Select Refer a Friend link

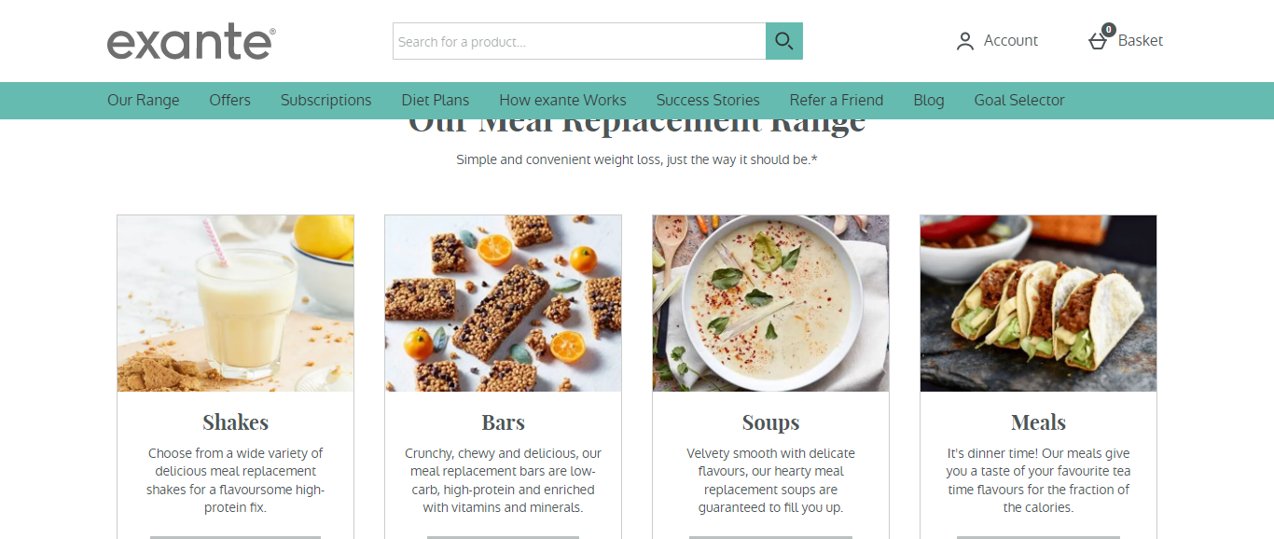[x=837, y=100]
